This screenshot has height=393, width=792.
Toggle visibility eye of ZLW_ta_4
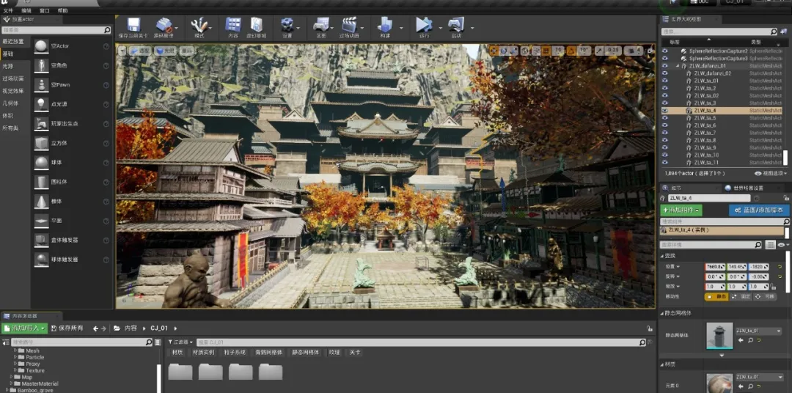[665, 111]
